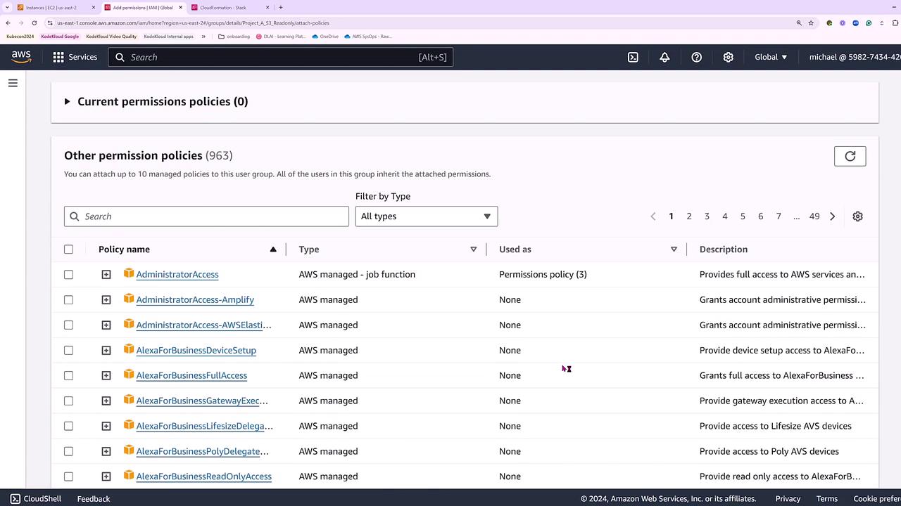Click the zoom magnifier in the address bar

tap(799, 22)
